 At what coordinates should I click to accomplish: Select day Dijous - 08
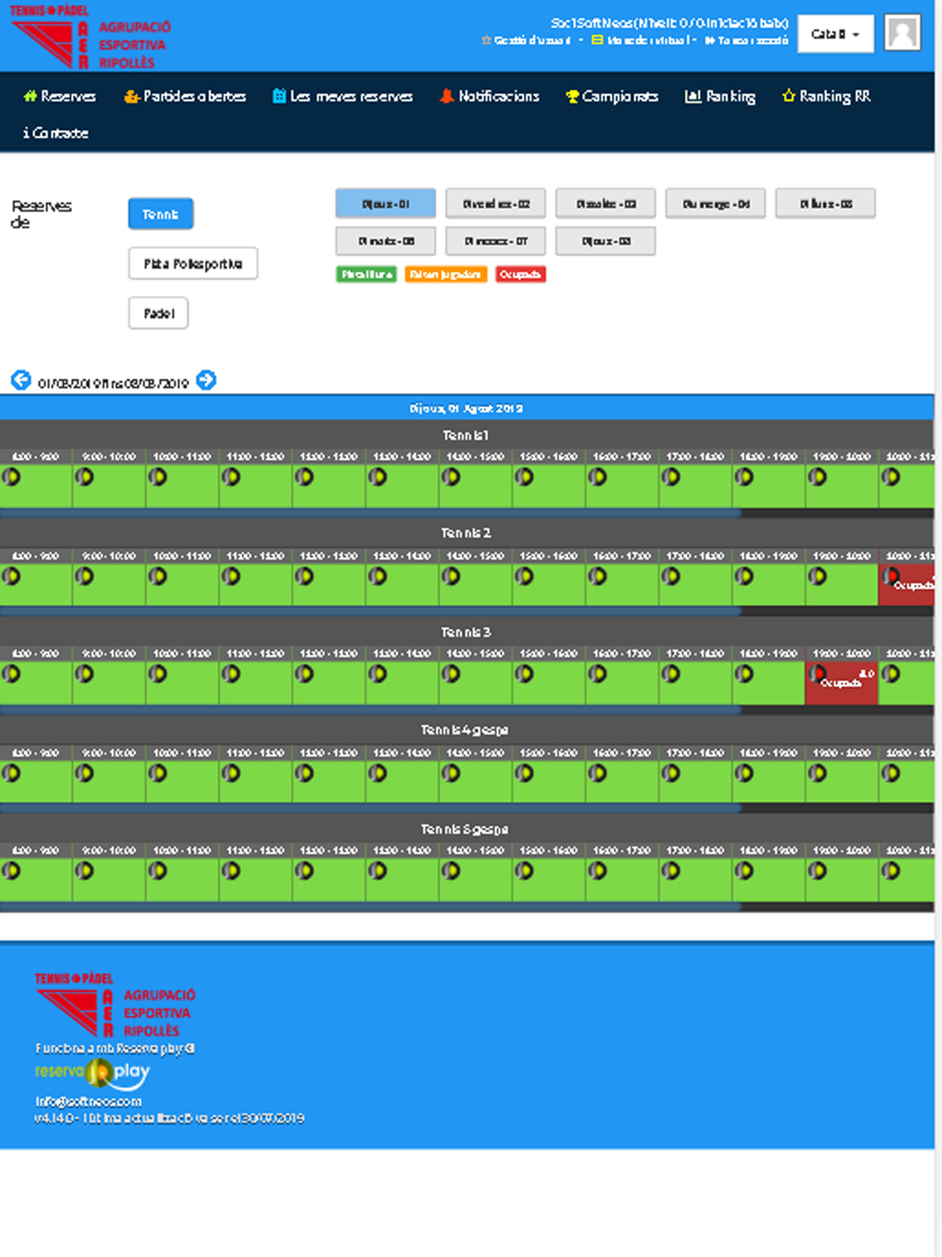606,241
